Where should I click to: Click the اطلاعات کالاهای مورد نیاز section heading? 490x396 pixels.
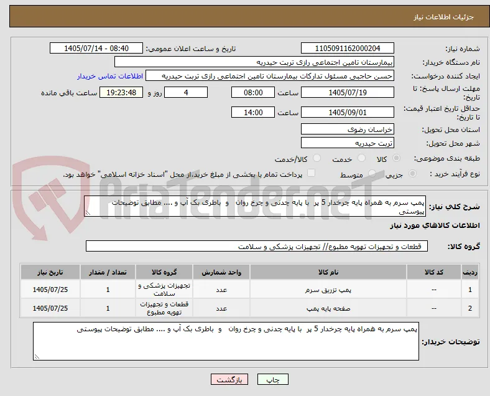[435, 225]
